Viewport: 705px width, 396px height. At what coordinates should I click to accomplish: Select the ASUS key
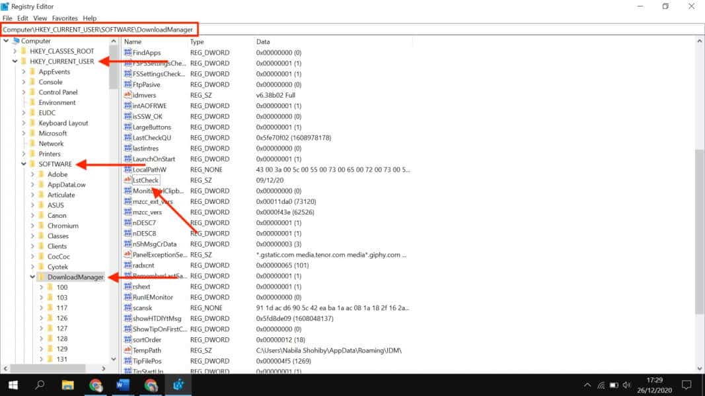click(56, 206)
